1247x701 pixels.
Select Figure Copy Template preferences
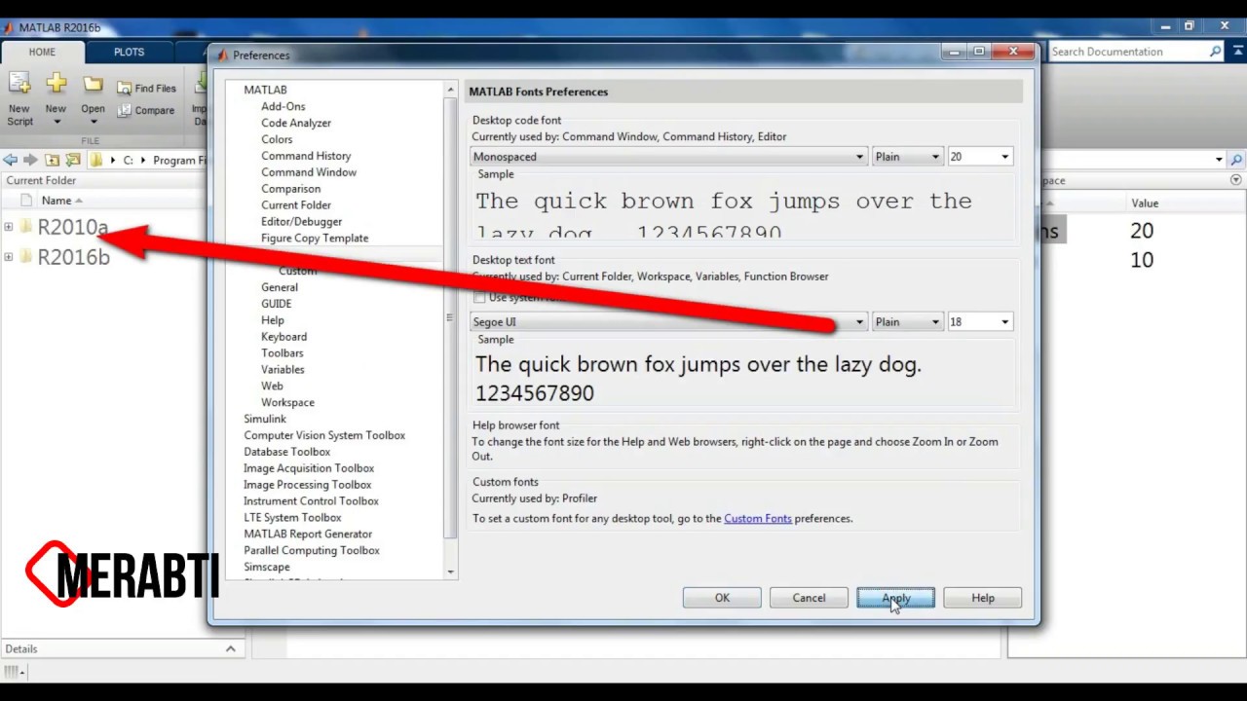315,239
